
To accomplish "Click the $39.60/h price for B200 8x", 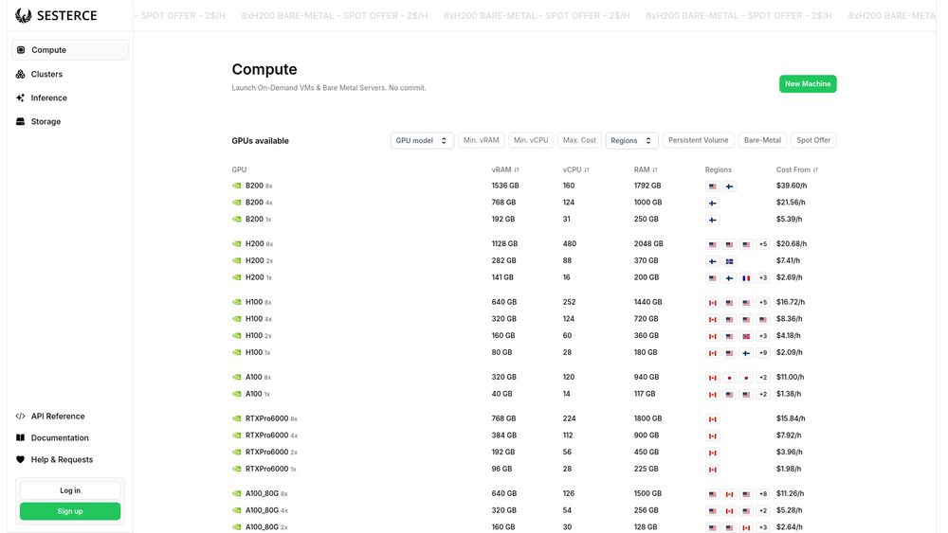I will (x=792, y=186).
